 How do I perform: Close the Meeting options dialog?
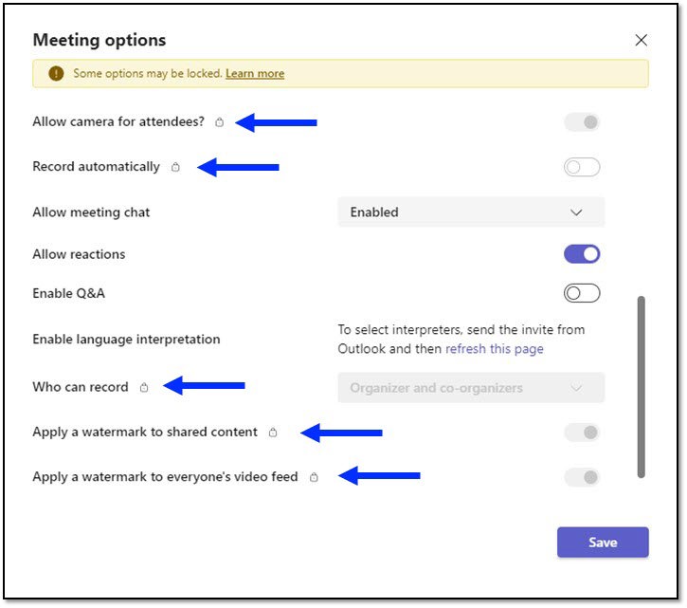point(641,41)
